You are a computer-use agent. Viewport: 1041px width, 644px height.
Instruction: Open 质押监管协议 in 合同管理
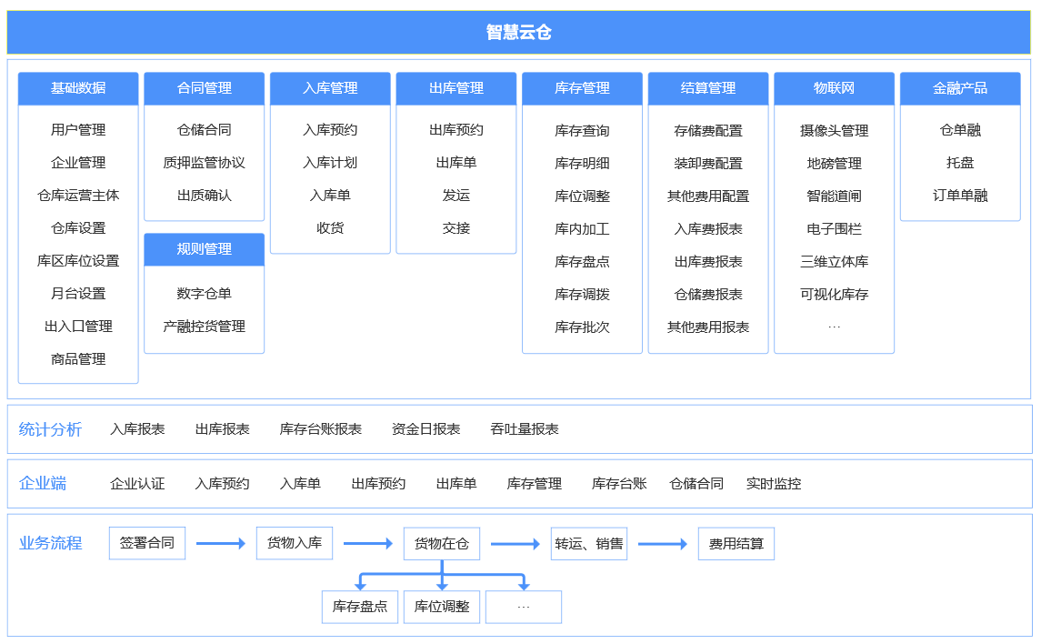(x=204, y=163)
